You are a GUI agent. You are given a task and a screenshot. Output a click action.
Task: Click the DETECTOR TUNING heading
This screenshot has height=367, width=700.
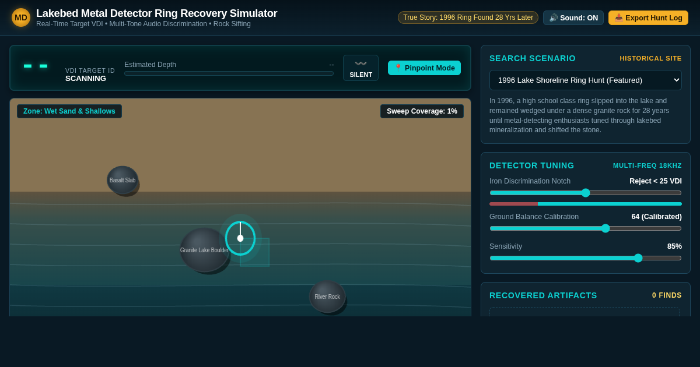(532, 165)
